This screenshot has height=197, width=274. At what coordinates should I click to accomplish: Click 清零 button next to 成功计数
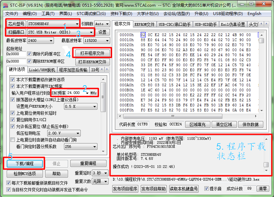[x=263, y=189]
